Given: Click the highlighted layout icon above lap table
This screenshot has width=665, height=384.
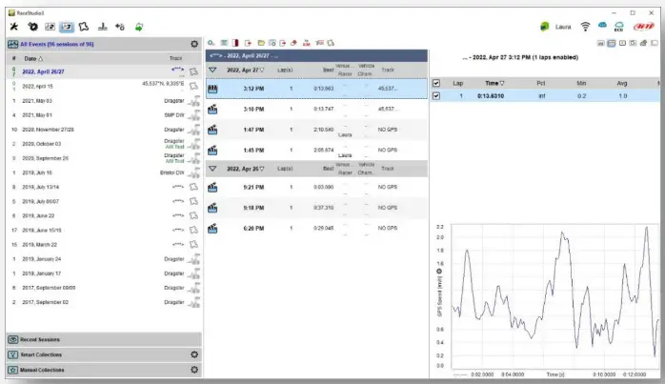Looking at the screenshot, I should [x=611, y=43].
